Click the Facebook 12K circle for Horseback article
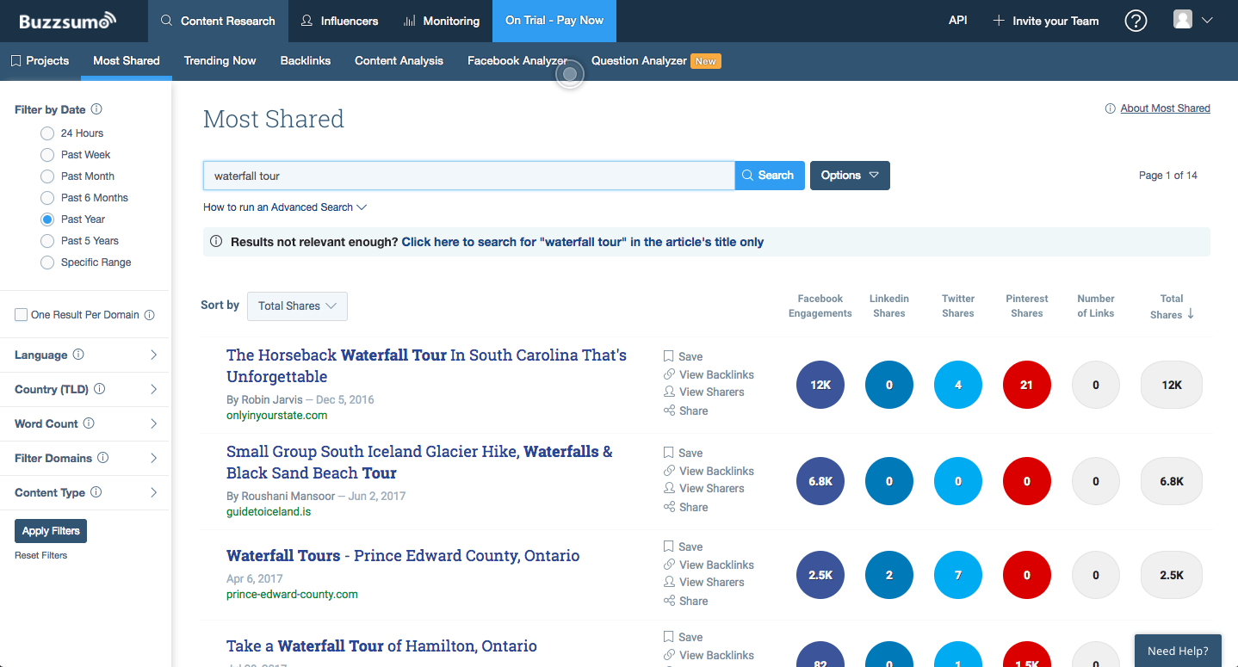 pyautogui.click(x=820, y=385)
